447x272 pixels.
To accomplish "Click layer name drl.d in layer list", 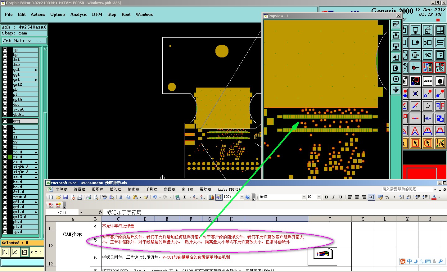I will tap(25, 192).
